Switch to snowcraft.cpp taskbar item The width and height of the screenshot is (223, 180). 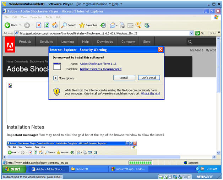(129, 169)
